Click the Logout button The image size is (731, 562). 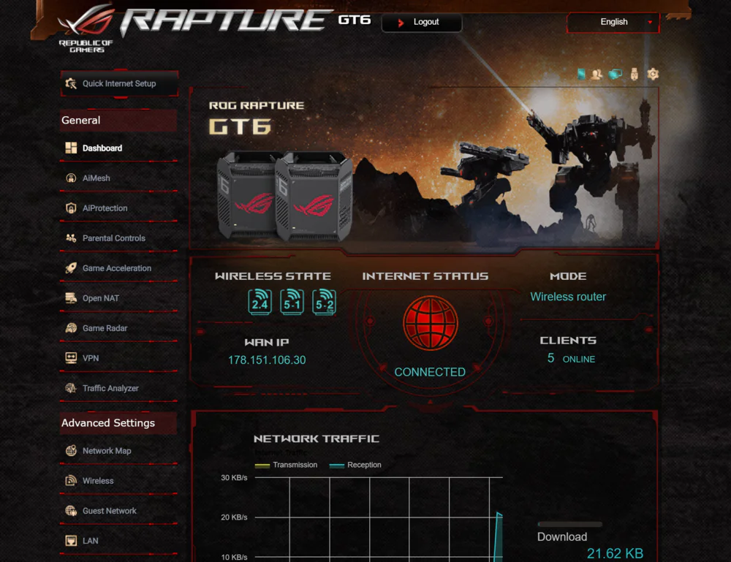(422, 22)
